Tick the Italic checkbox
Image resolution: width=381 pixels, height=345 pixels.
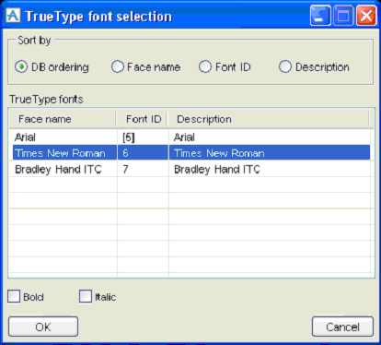coord(86,296)
